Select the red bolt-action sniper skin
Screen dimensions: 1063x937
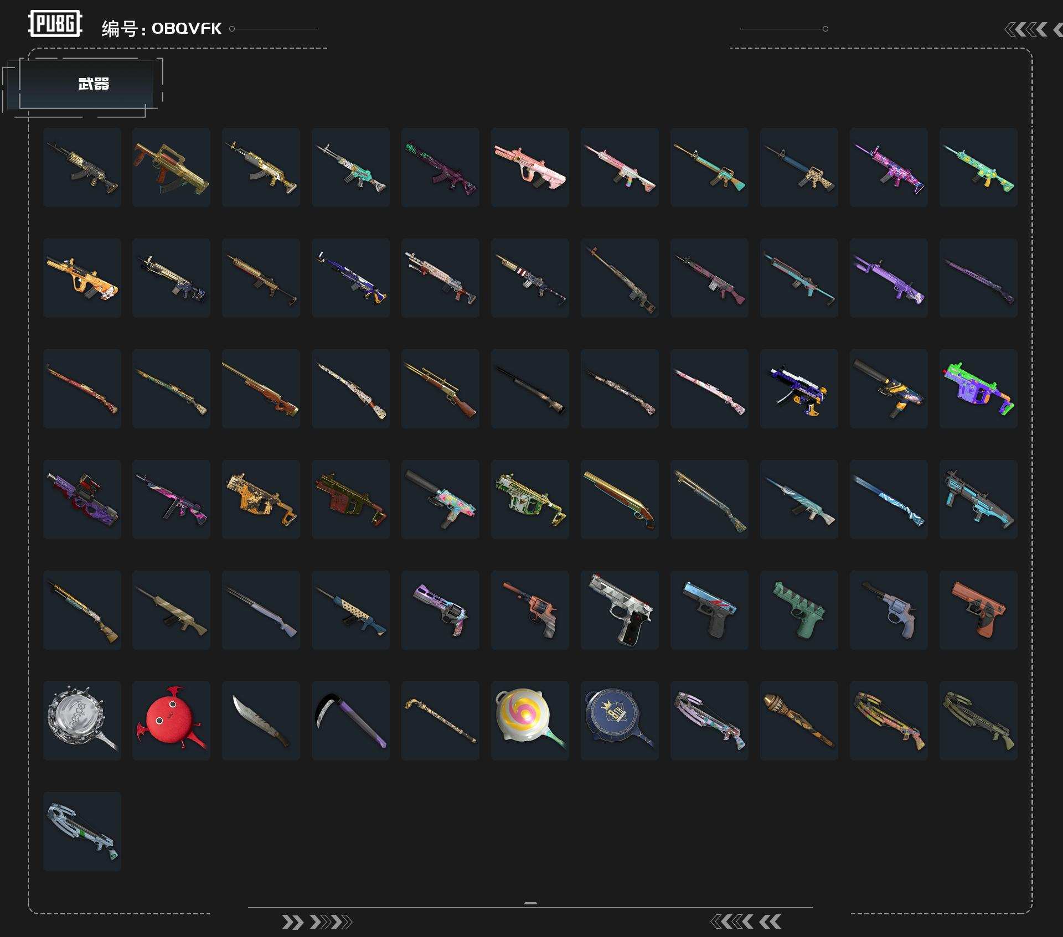(x=82, y=389)
